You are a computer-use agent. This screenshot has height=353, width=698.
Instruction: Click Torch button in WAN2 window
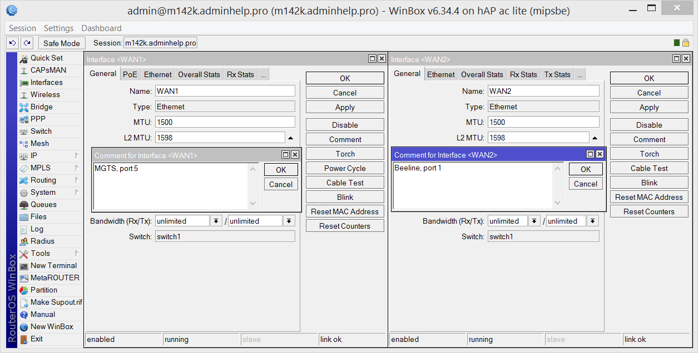649,154
